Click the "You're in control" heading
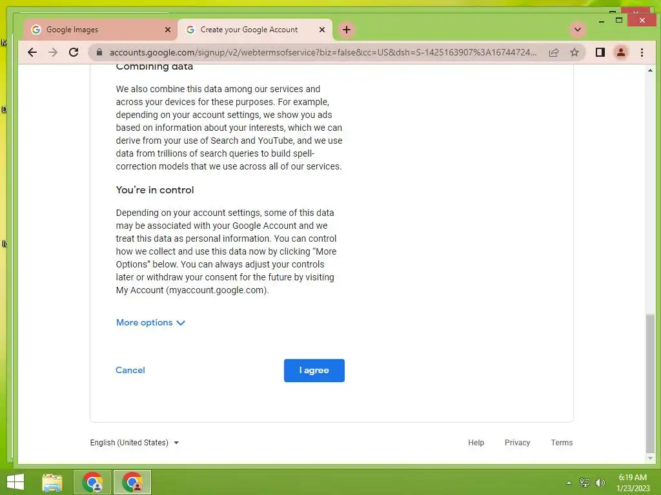 coord(155,190)
